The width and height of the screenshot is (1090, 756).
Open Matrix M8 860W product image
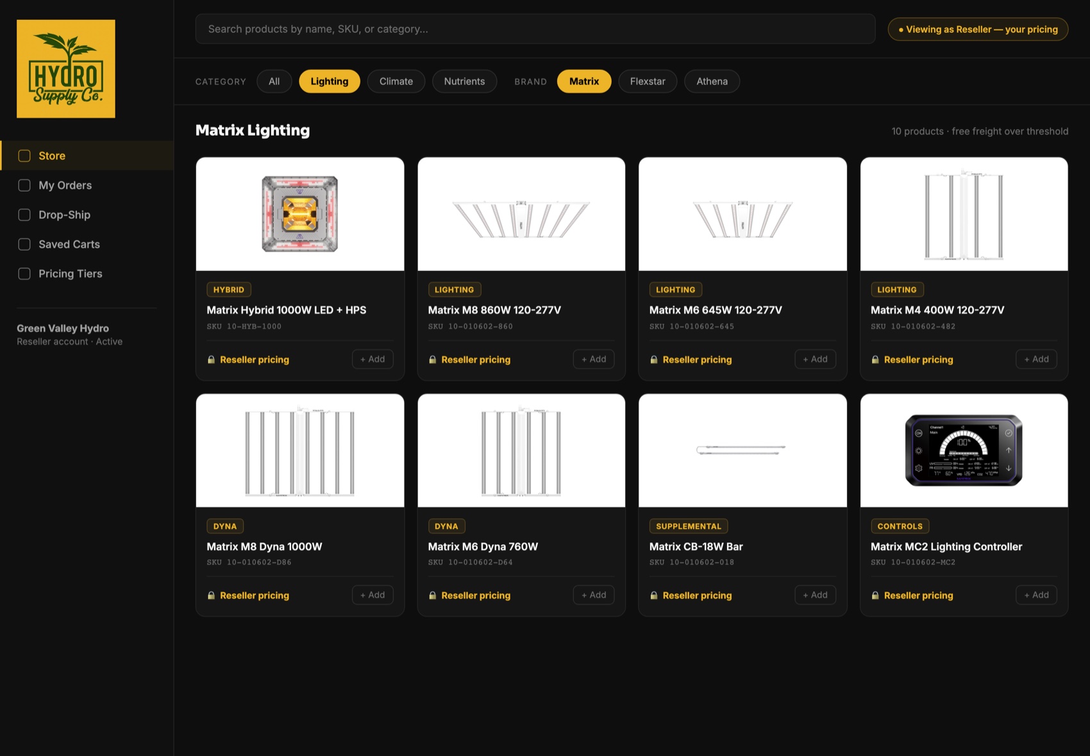(x=521, y=214)
